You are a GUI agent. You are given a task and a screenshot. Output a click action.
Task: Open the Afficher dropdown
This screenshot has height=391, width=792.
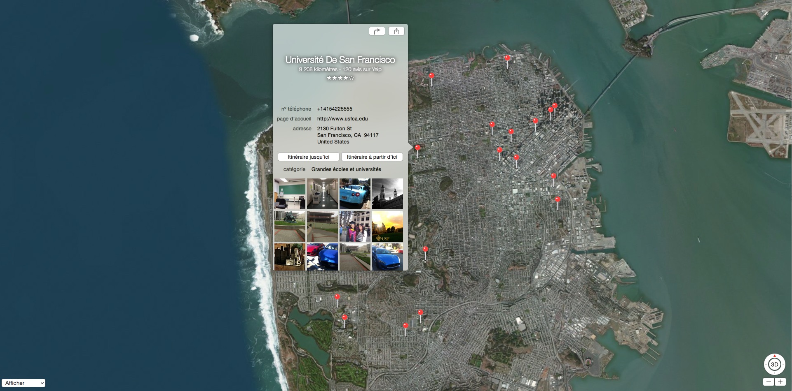pyautogui.click(x=23, y=383)
